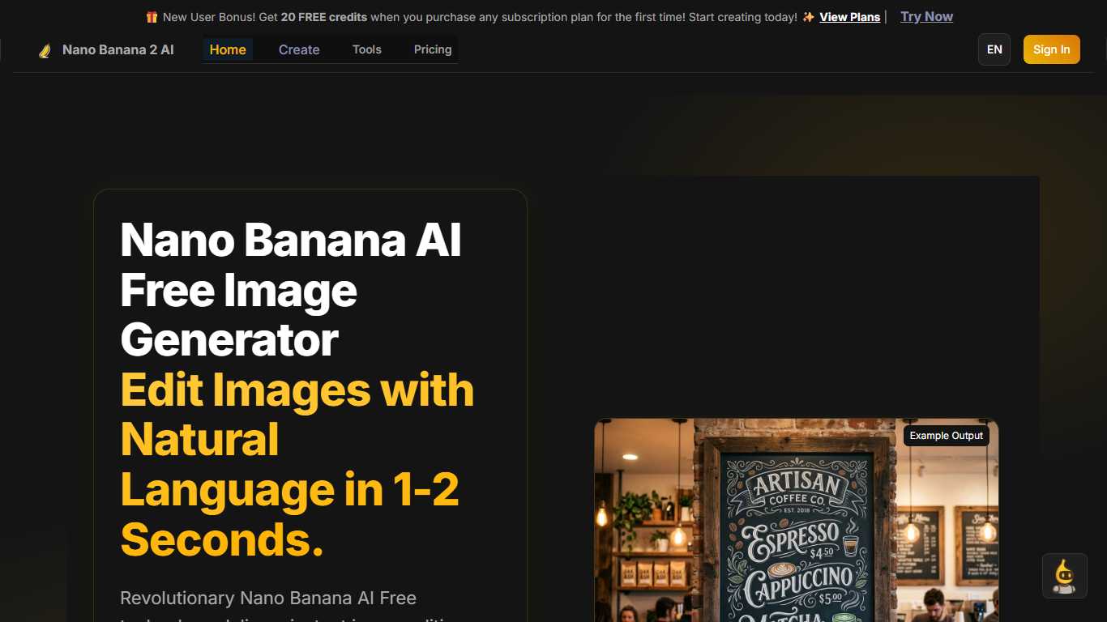The width and height of the screenshot is (1107, 622).
Task: Click the Try Now link
Action: coord(926,16)
